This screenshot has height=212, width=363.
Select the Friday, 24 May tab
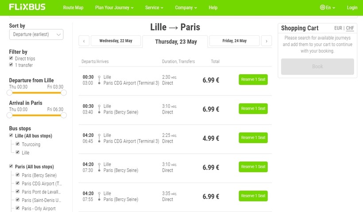[x=234, y=41]
